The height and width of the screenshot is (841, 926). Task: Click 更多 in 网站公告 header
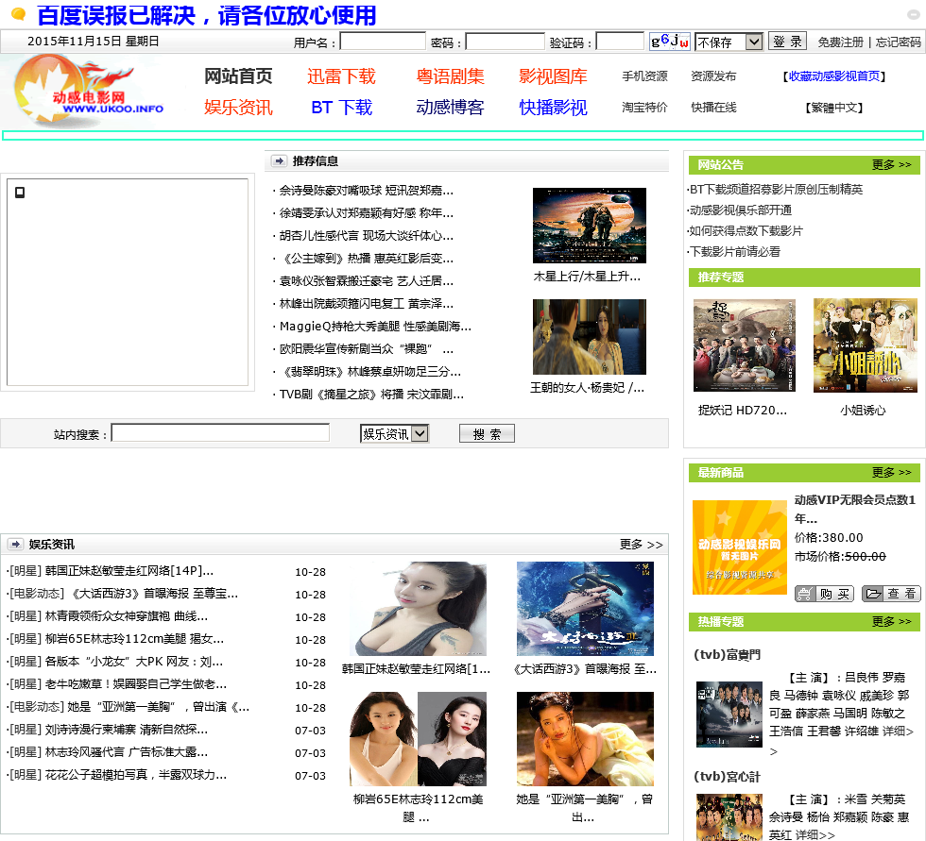pyautogui.click(x=892, y=164)
